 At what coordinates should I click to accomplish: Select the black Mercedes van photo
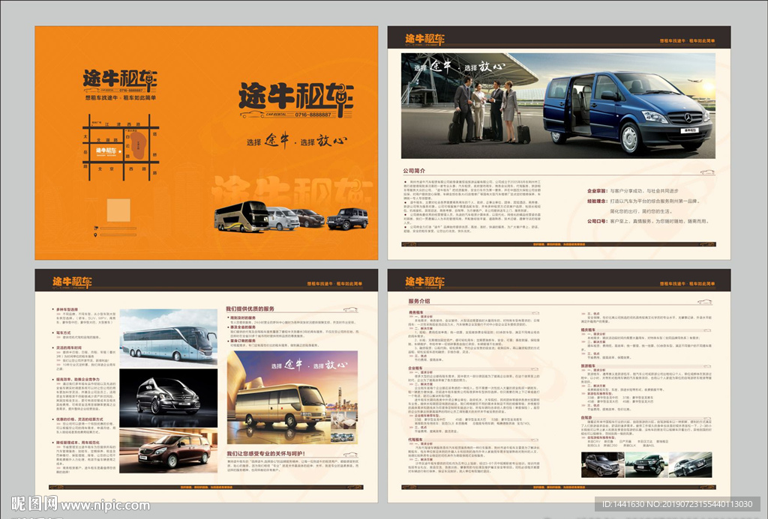[x=169, y=398]
